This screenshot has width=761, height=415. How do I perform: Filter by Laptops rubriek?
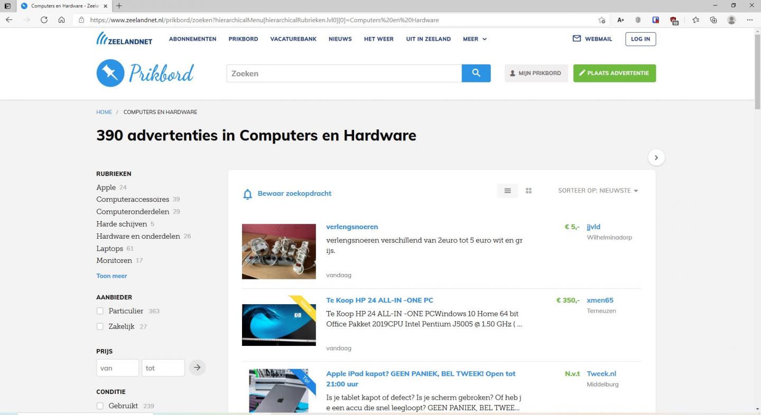(109, 248)
